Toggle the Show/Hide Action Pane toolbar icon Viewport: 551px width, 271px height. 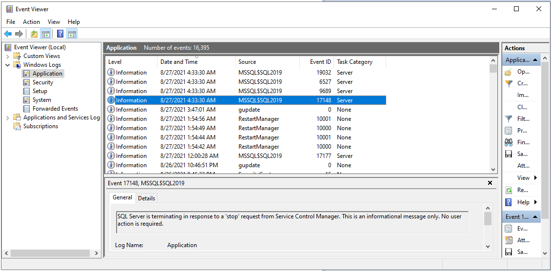click(x=72, y=34)
